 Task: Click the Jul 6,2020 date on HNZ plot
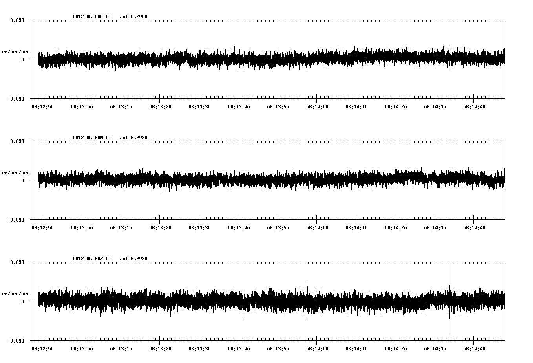click(x=134, y=258)
